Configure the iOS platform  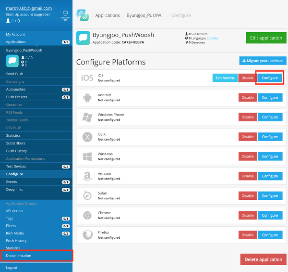(x=270, y=78)
